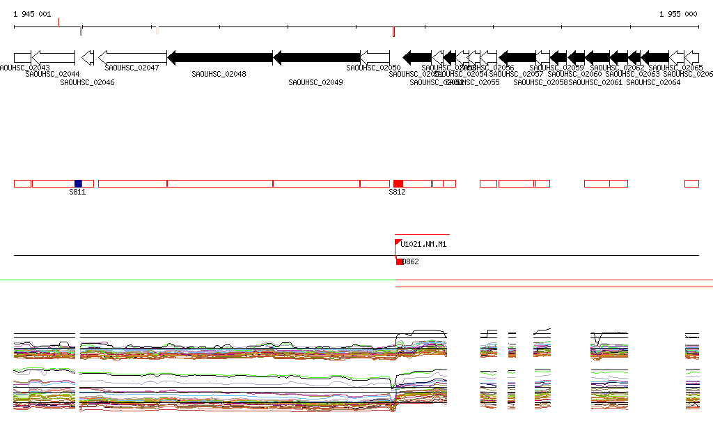Image resolution: width=713 pixels, height=426 pixels.
Task: Select the black SAOUHSC_02051 gene arrow
Action: (x=418, y=58)
